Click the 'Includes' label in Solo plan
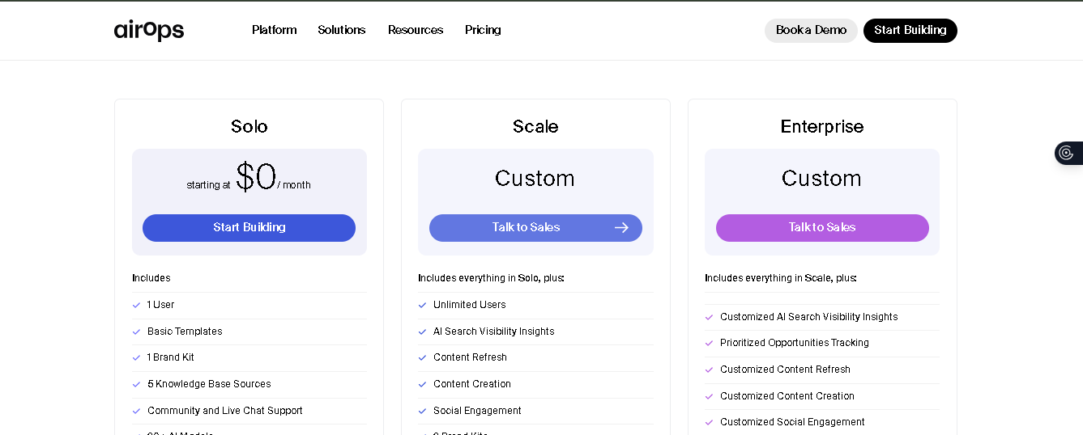 click(151, 278)
